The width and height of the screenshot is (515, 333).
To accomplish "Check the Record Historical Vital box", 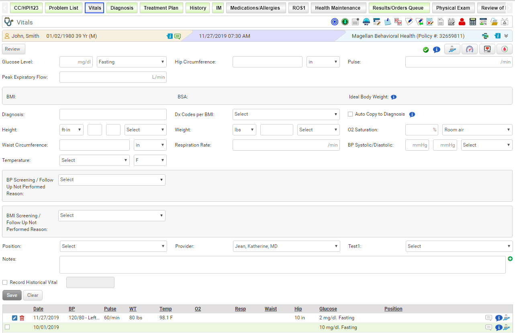I will click(5, 282).
